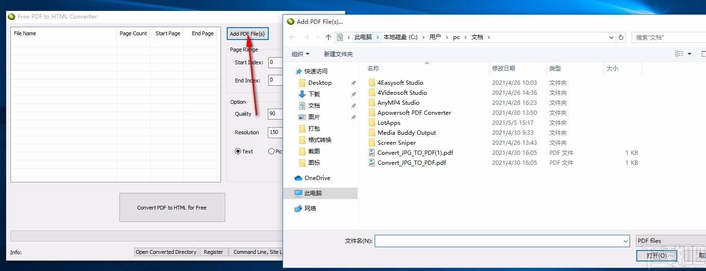Select Media Buddy Output folder
The height and width of the screenshot is (271, 706).
point(407,132)
